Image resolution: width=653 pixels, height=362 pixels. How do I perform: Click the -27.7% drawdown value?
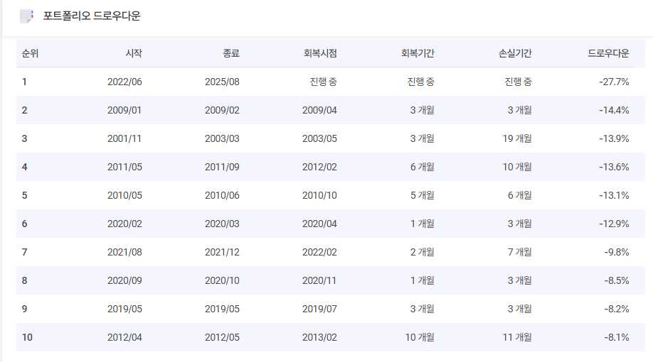[614, 82]
